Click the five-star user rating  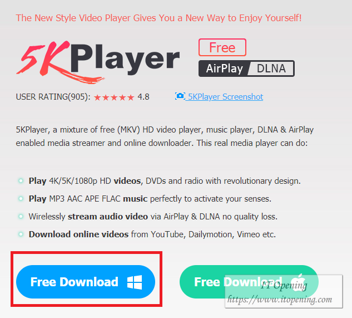[x=114, y=97]
